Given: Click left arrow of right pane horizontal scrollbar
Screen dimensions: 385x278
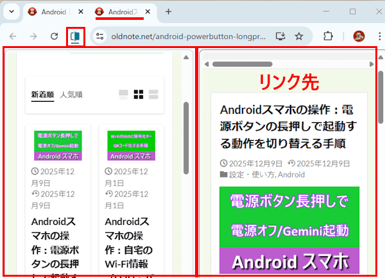Looking at the screenshot, I should 207,64.
